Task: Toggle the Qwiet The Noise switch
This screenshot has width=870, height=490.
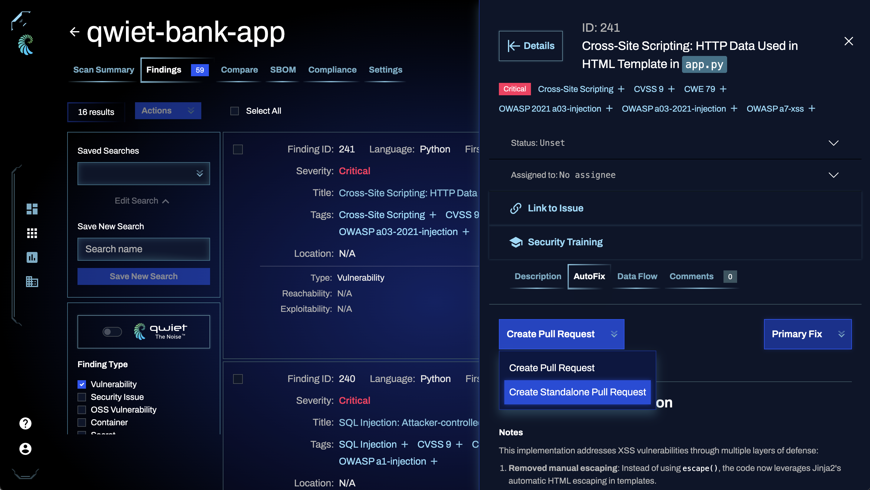Action: point(112,332)
